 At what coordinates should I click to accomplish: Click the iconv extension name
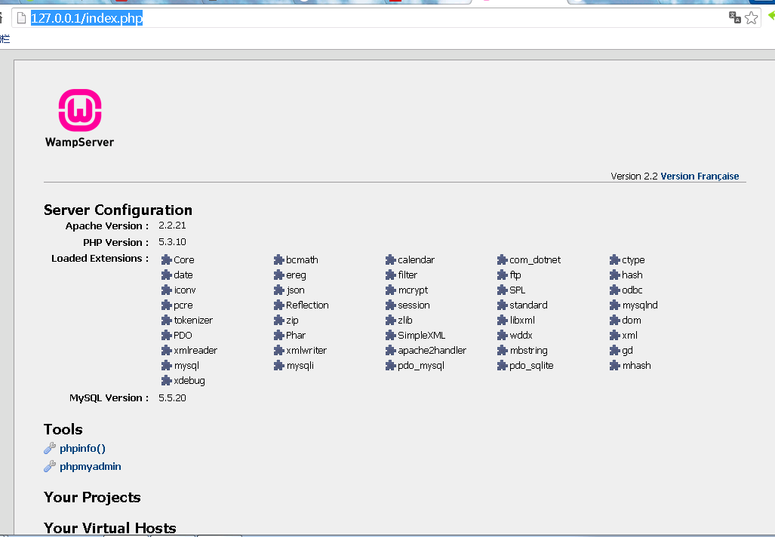click(x=185, y=290)
